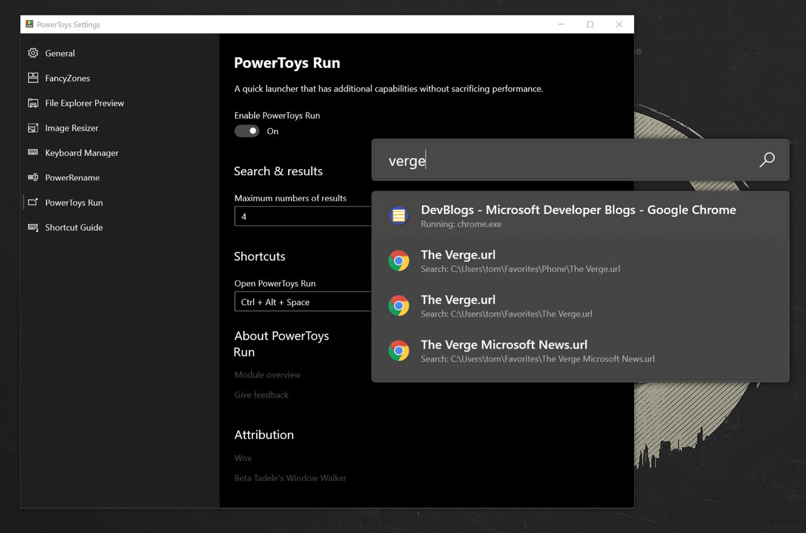Click the Shortcuts section heading
This screenshot has width=806, height=533.
(259, 257)
